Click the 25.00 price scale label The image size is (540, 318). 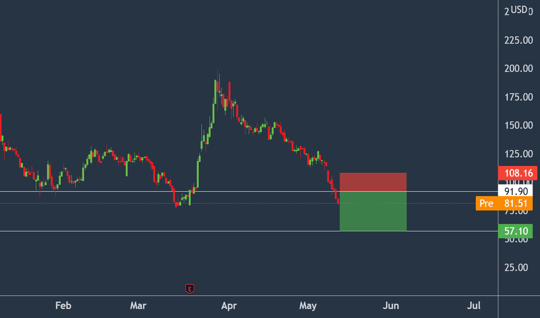[x=516, y=268]
